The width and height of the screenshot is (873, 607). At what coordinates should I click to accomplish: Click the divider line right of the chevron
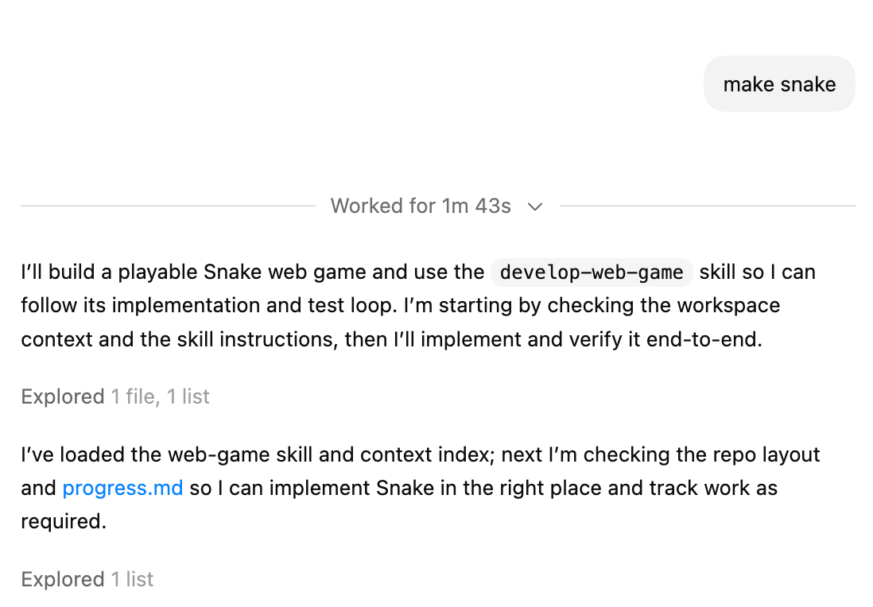point(708,206)
